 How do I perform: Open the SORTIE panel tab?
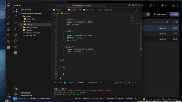(x=71, y=82)
